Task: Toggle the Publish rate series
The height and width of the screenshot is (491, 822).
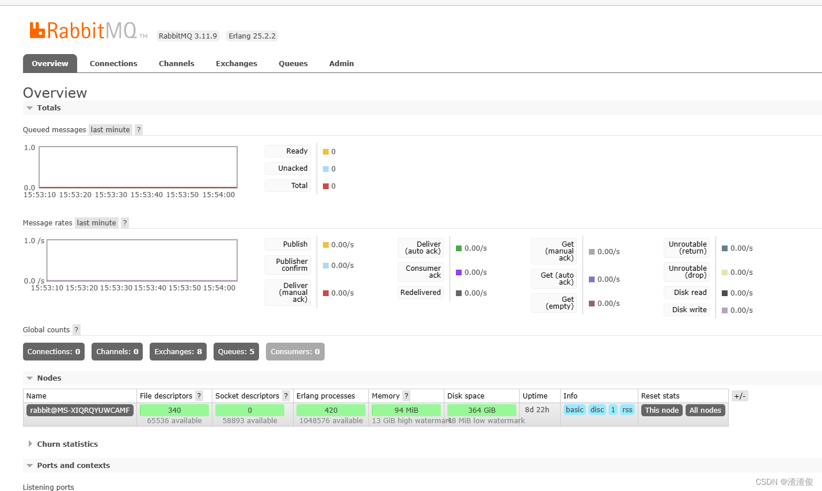Action: pos(288,244)
